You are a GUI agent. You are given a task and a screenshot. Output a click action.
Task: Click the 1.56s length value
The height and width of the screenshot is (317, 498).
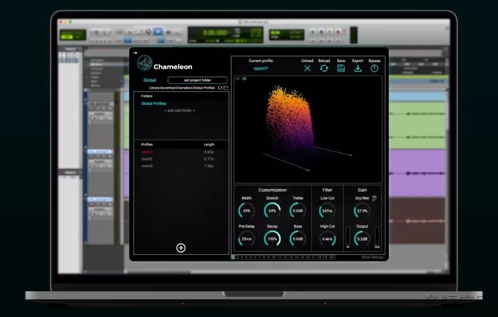(x=209, y=166)
